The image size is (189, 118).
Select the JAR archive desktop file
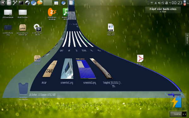23,30
